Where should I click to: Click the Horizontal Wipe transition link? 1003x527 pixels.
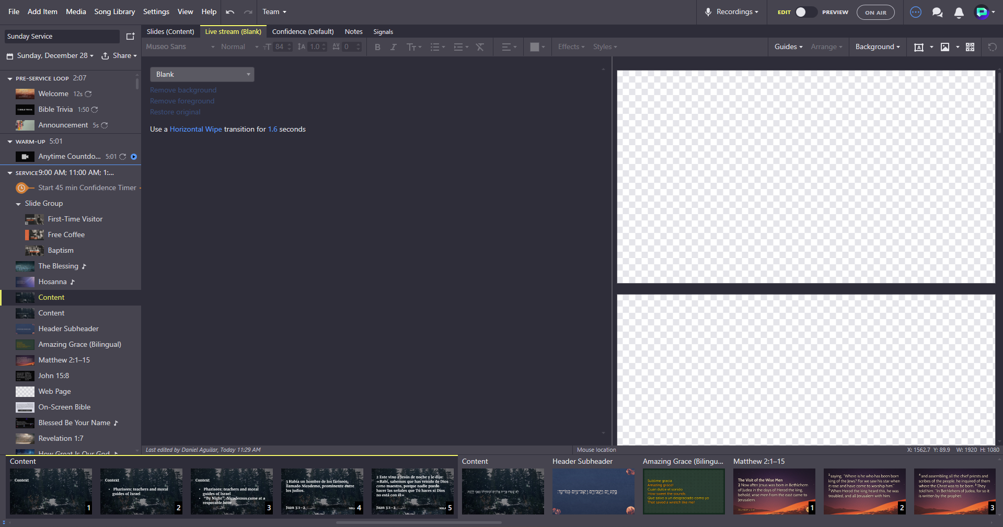pos(196,130)
